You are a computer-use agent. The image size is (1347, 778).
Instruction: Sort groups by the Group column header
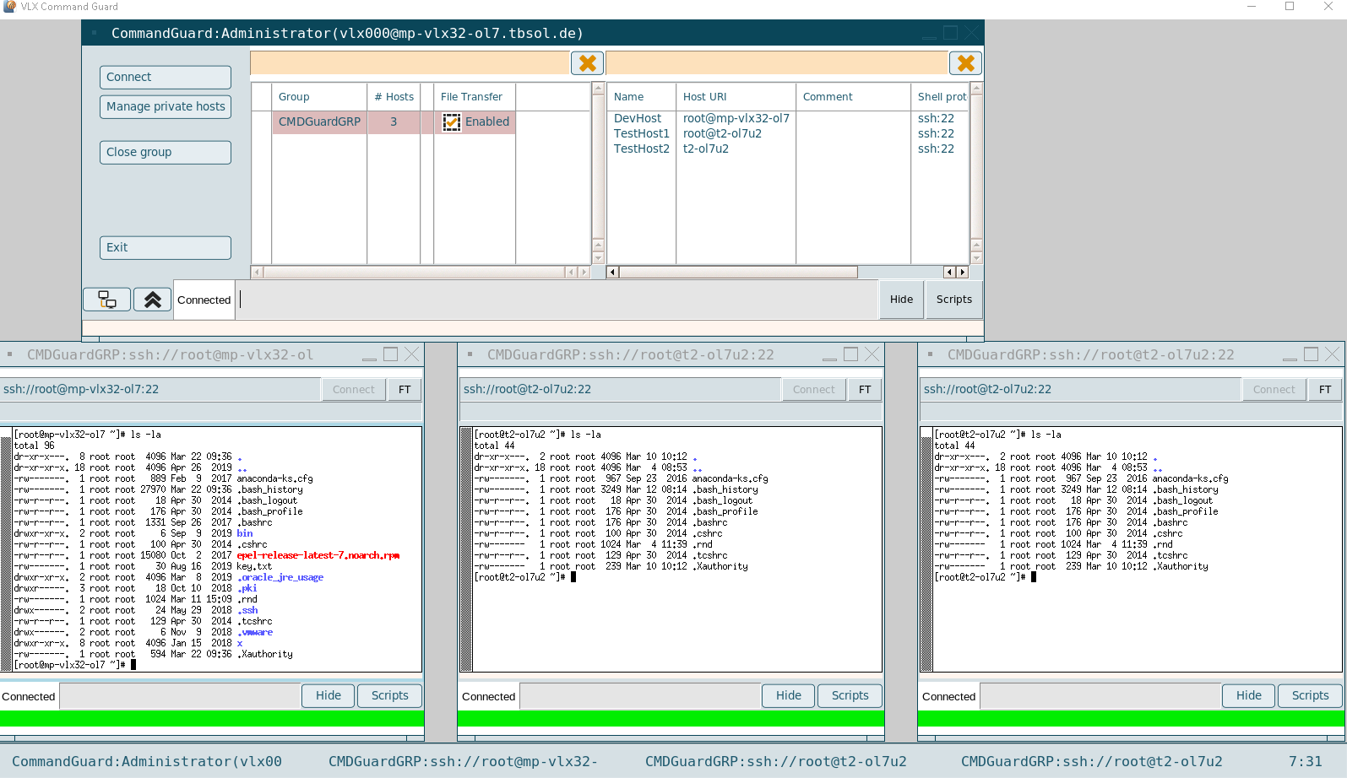tap(294, 97)
